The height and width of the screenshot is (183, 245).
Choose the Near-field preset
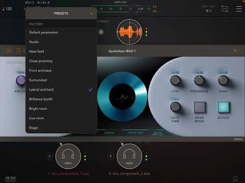(x=61, y=51)
